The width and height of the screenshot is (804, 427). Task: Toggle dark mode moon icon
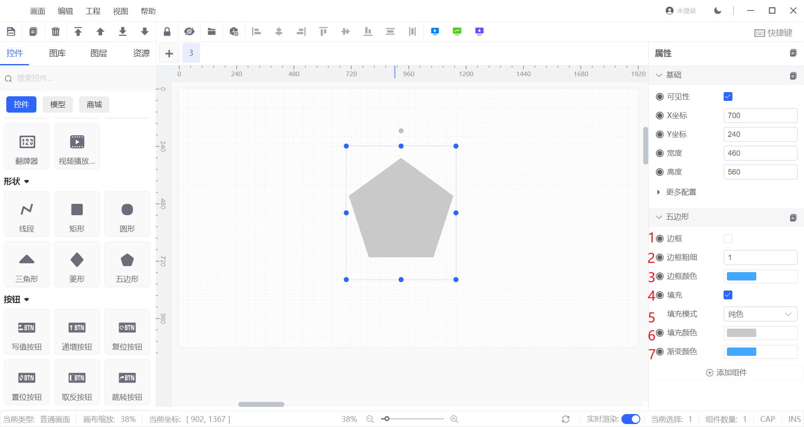(718, 11)
